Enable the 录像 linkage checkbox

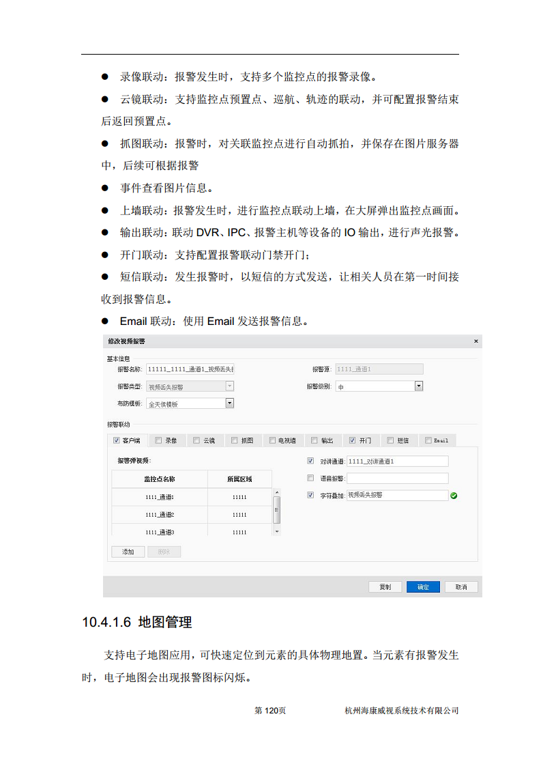[x=158, y=440]
